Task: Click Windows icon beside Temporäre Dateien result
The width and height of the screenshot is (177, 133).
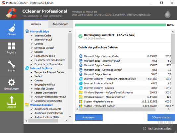Action: pyautogui.click(x=81, y=106)
